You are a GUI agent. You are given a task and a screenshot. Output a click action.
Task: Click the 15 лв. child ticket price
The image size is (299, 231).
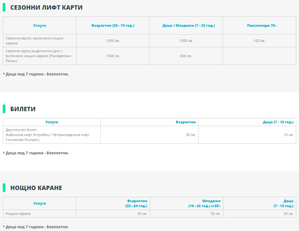[x=288, y=135]
